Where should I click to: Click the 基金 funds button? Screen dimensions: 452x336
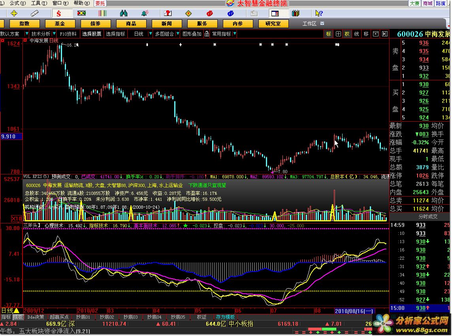[60, 24]
